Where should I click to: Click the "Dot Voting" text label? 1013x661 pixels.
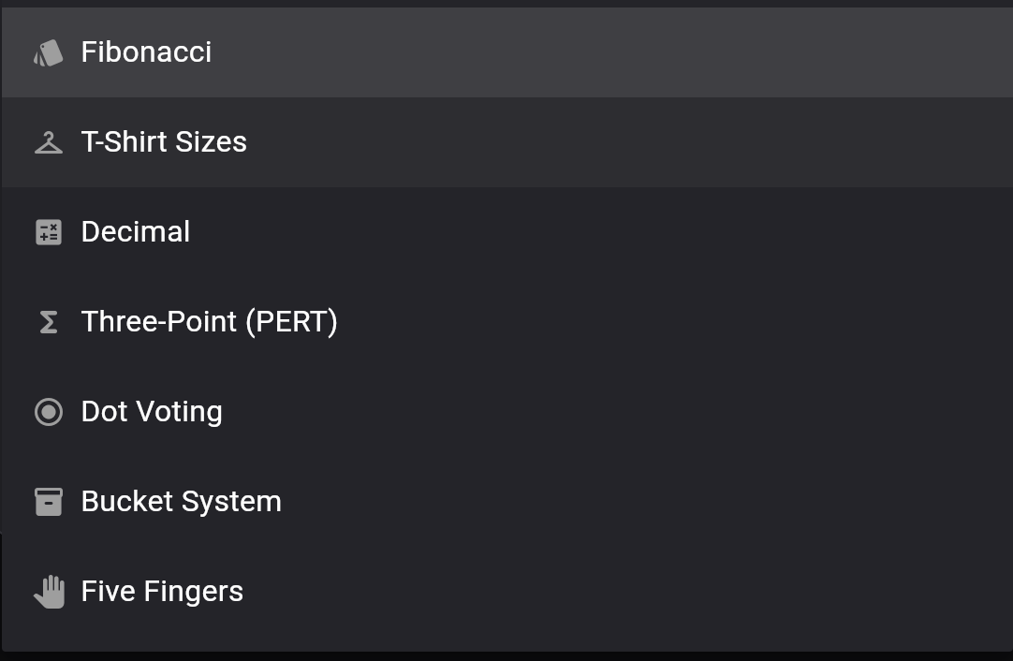pyautogui.click(x=152, y=411)
